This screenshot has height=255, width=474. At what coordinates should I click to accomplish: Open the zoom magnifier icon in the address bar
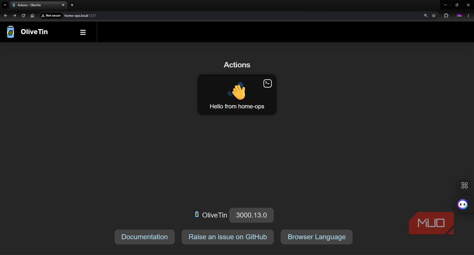coord(426,15)
